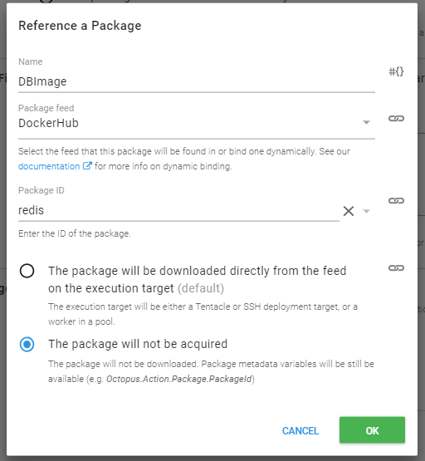Click the 'The package will not be acquired' heading text
The width and height of the screenshot is (425, 461).
pyautogui.click(x=138, y=344)
